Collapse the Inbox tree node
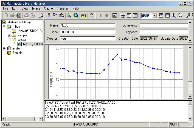 point(4,27)
